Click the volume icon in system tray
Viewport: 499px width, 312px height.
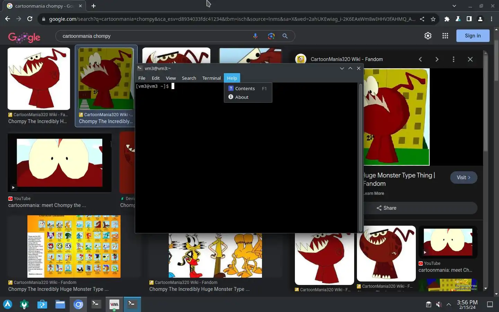[439, 304]
